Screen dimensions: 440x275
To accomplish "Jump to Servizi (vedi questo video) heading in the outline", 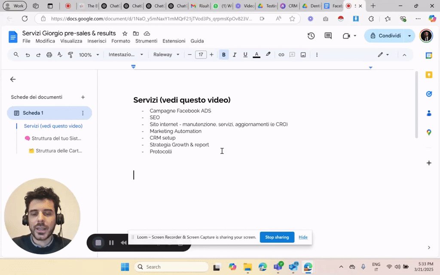I will coord(53,126).
